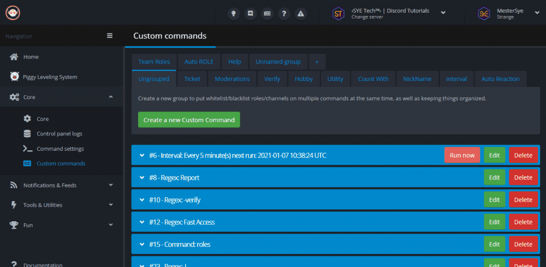546x267 pixels.
Task: Click the lightbulb icon in top bar
Action: click(233, 14)
